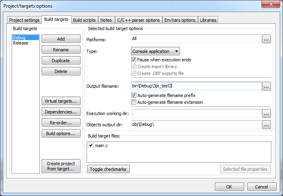Click into the Output filename text field
Screen dimensions: 283x196
pyautogui.click(x=196, y=86)
